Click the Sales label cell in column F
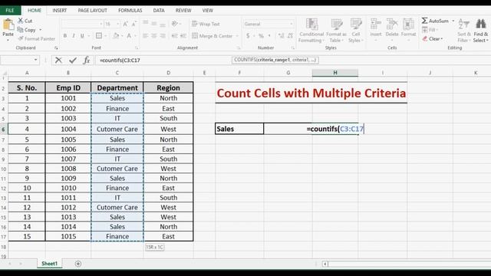Viewport: 491px width, 276px height. coord(239,129)
